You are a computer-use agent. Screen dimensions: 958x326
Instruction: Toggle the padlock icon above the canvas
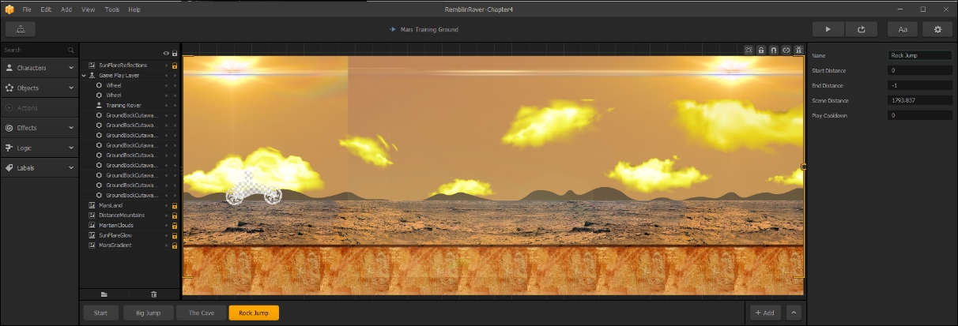(x=761, y=49)
